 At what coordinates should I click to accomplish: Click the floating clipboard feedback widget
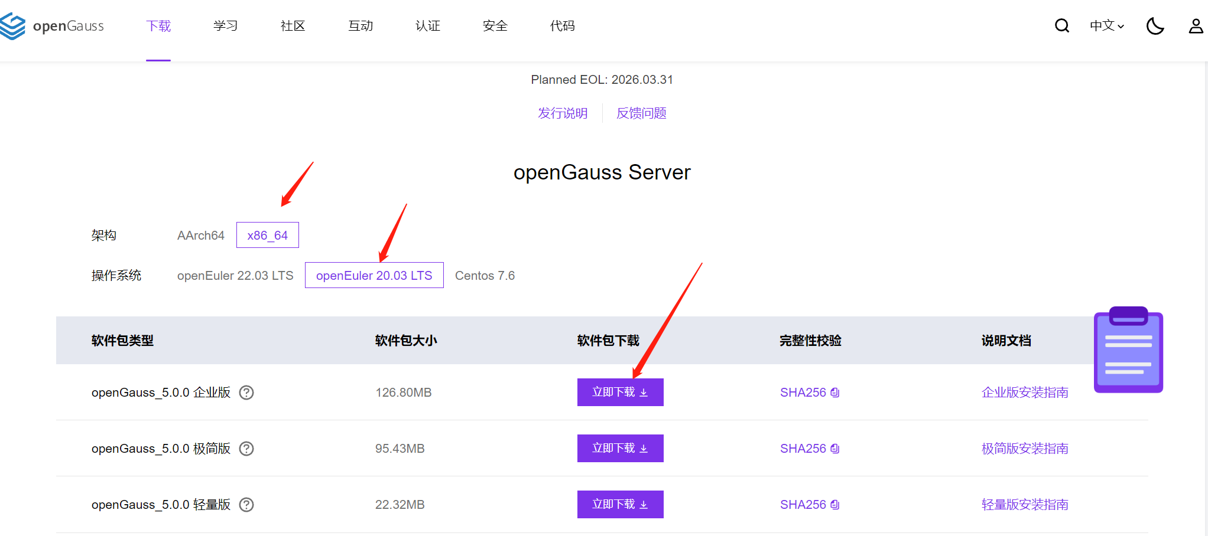[1128, 349]
